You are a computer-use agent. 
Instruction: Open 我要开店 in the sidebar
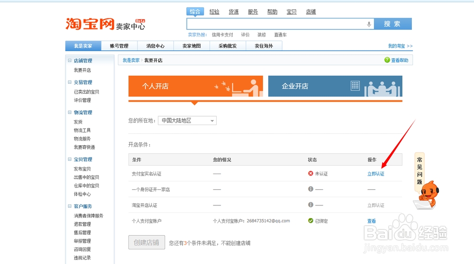pos(82,70)
